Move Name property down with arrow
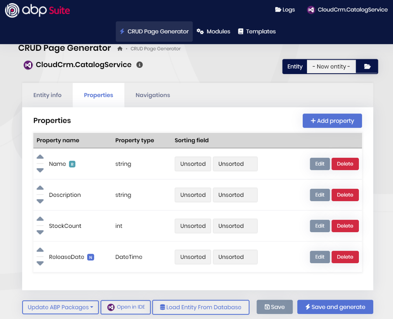393x319 pixels. point(40,171)
